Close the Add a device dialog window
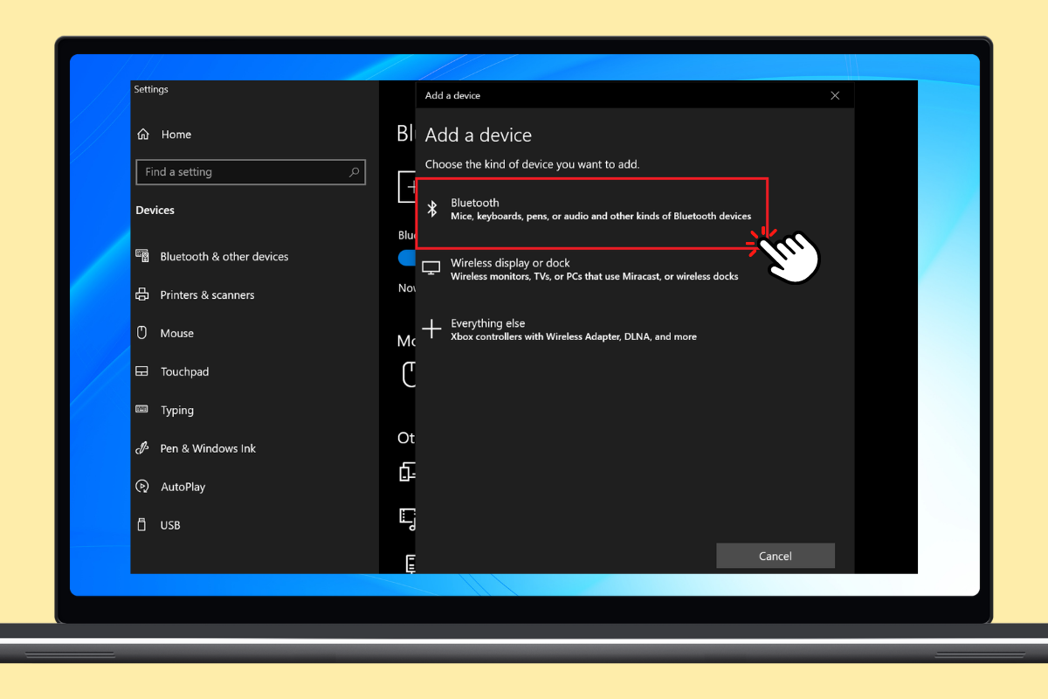This screenshot has height=699, width=1048. pyautogui.click(x=835, y=95)
